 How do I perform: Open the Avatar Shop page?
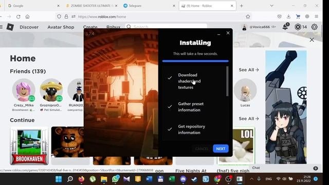pos(61,27)
